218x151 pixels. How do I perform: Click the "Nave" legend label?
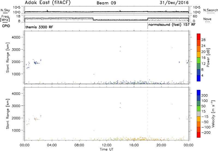207,19
